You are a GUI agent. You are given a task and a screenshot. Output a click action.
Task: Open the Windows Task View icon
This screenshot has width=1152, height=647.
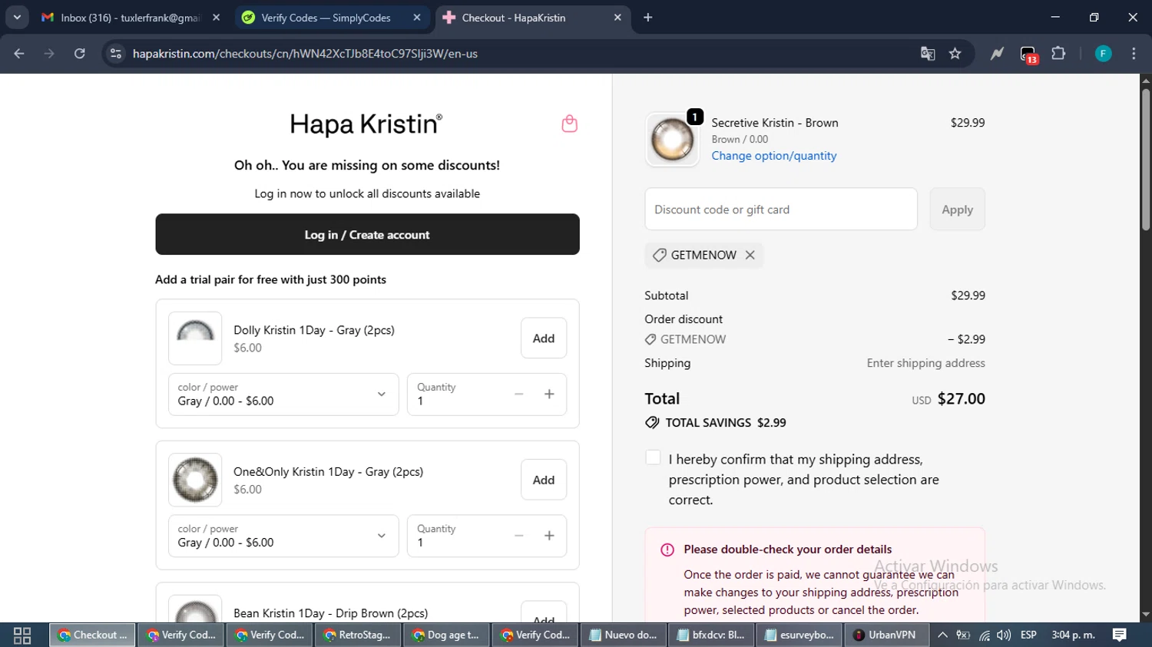[22, 635]
